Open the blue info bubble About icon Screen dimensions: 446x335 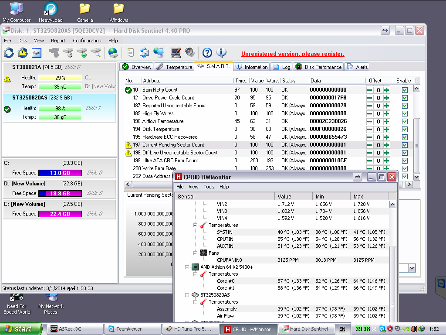point(221,53)
